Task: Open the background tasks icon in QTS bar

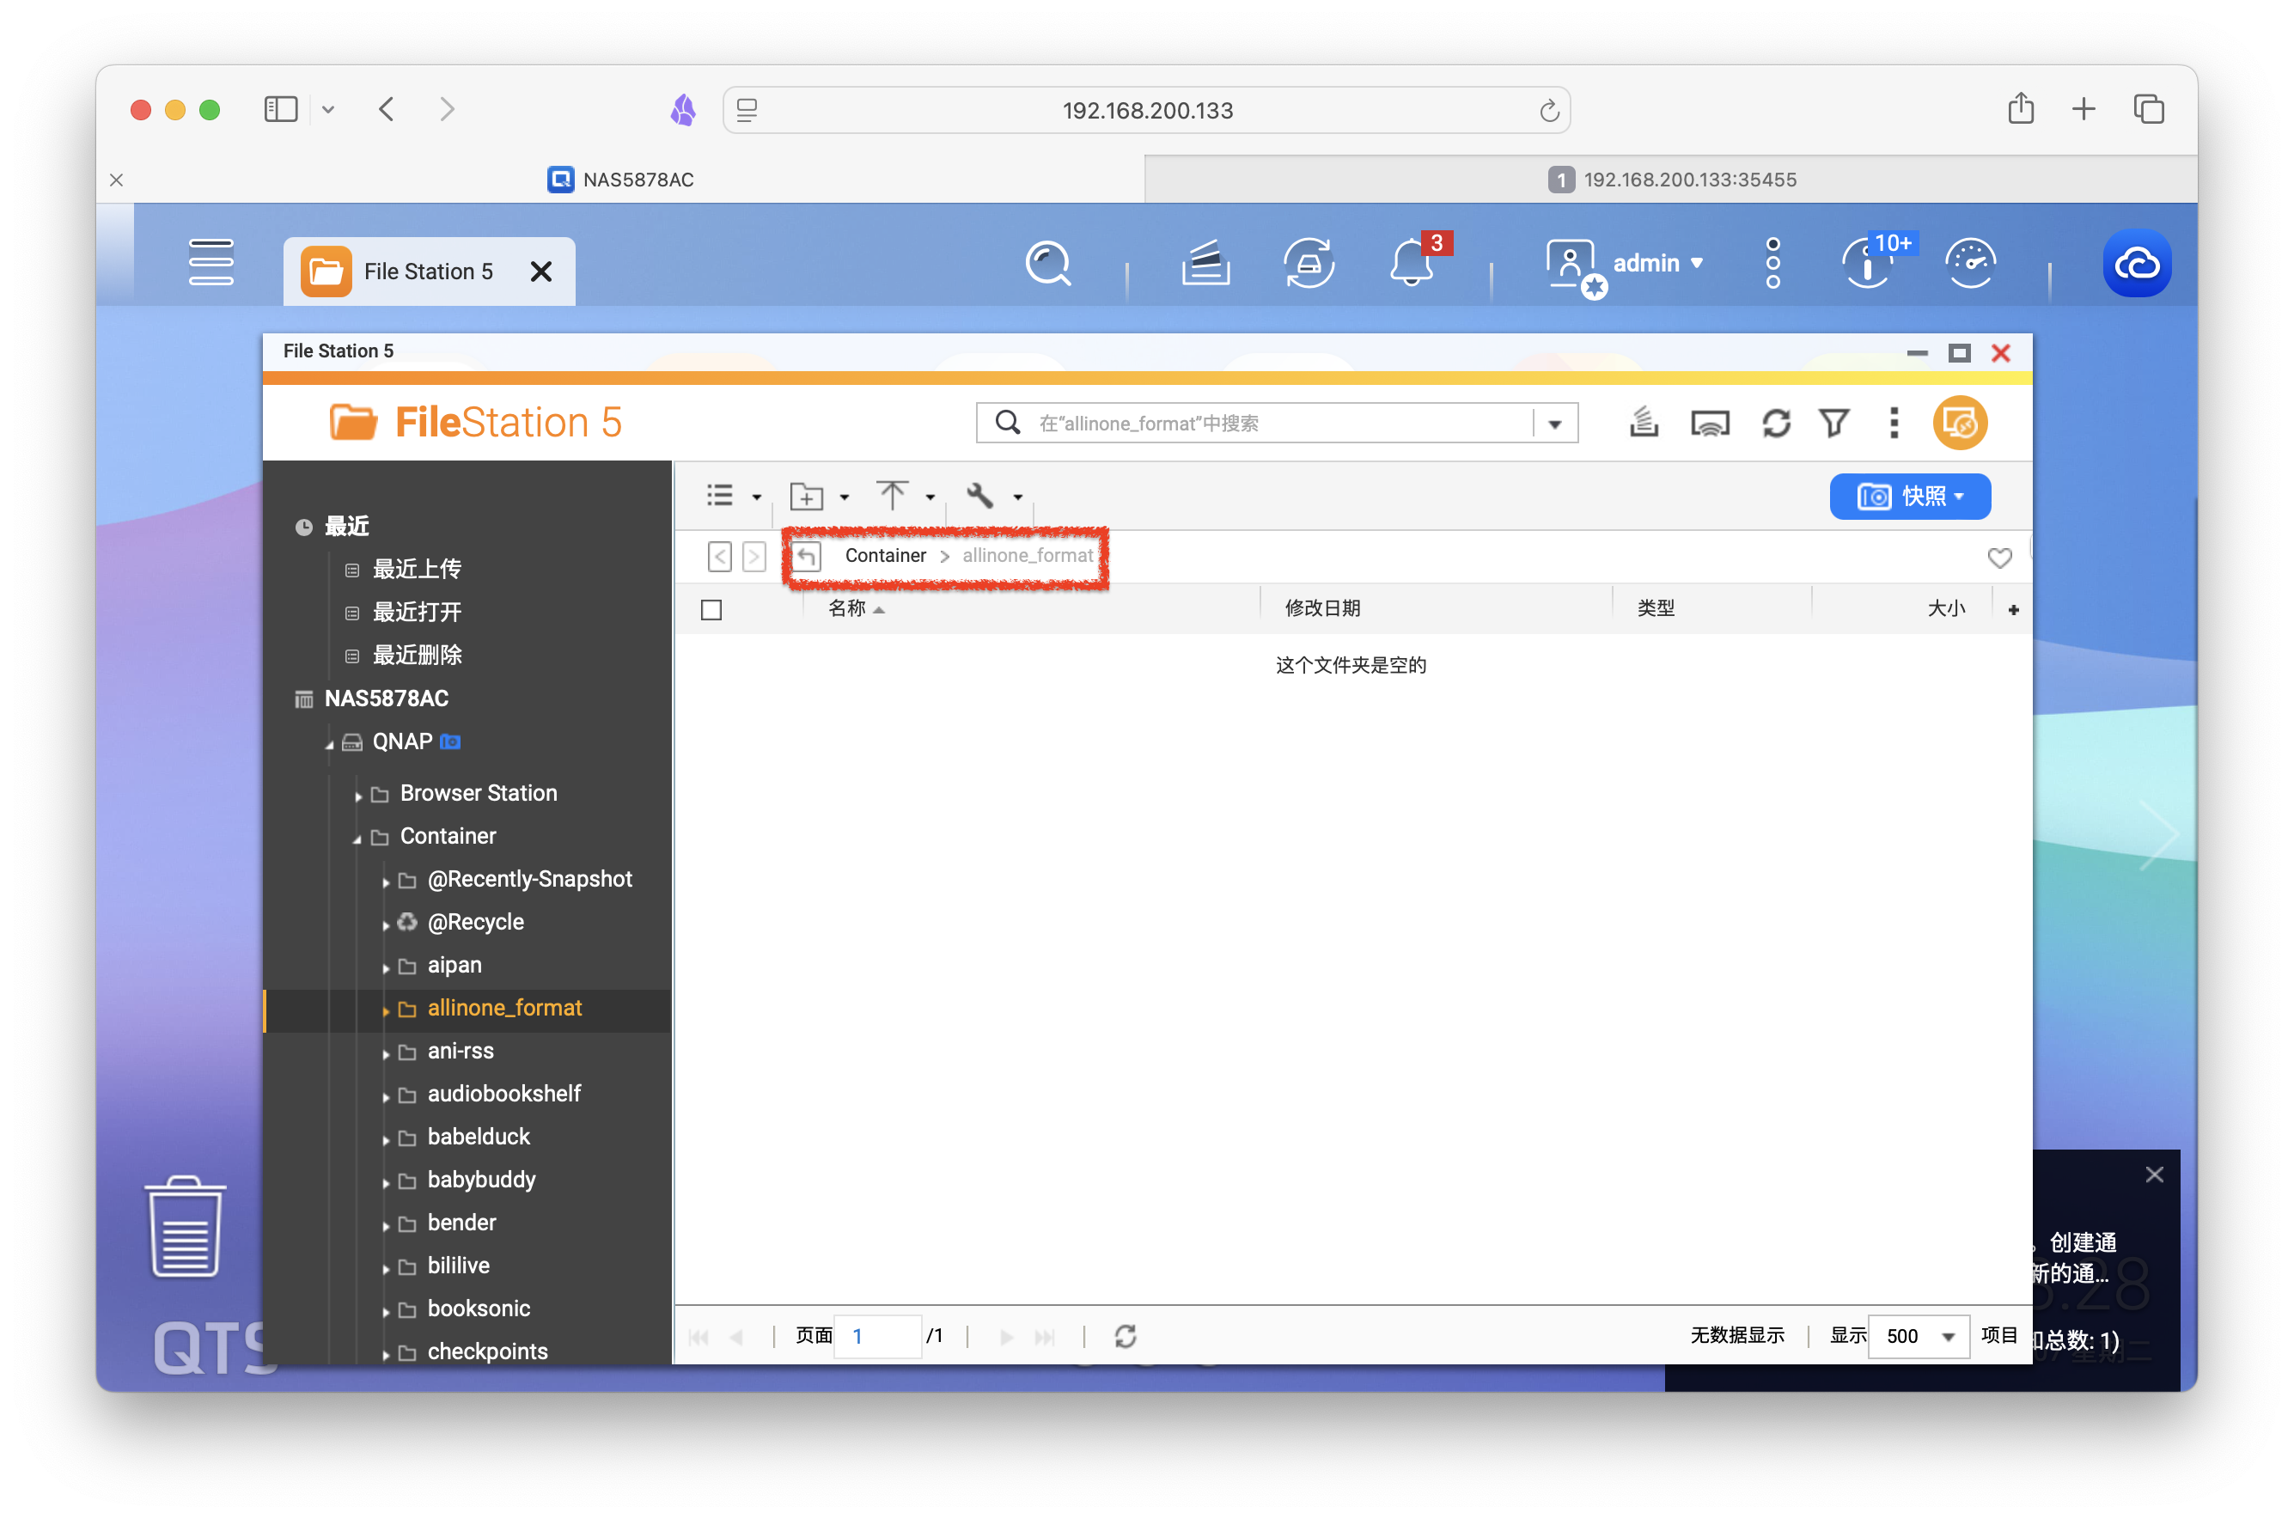Action: pos(1205,264)
